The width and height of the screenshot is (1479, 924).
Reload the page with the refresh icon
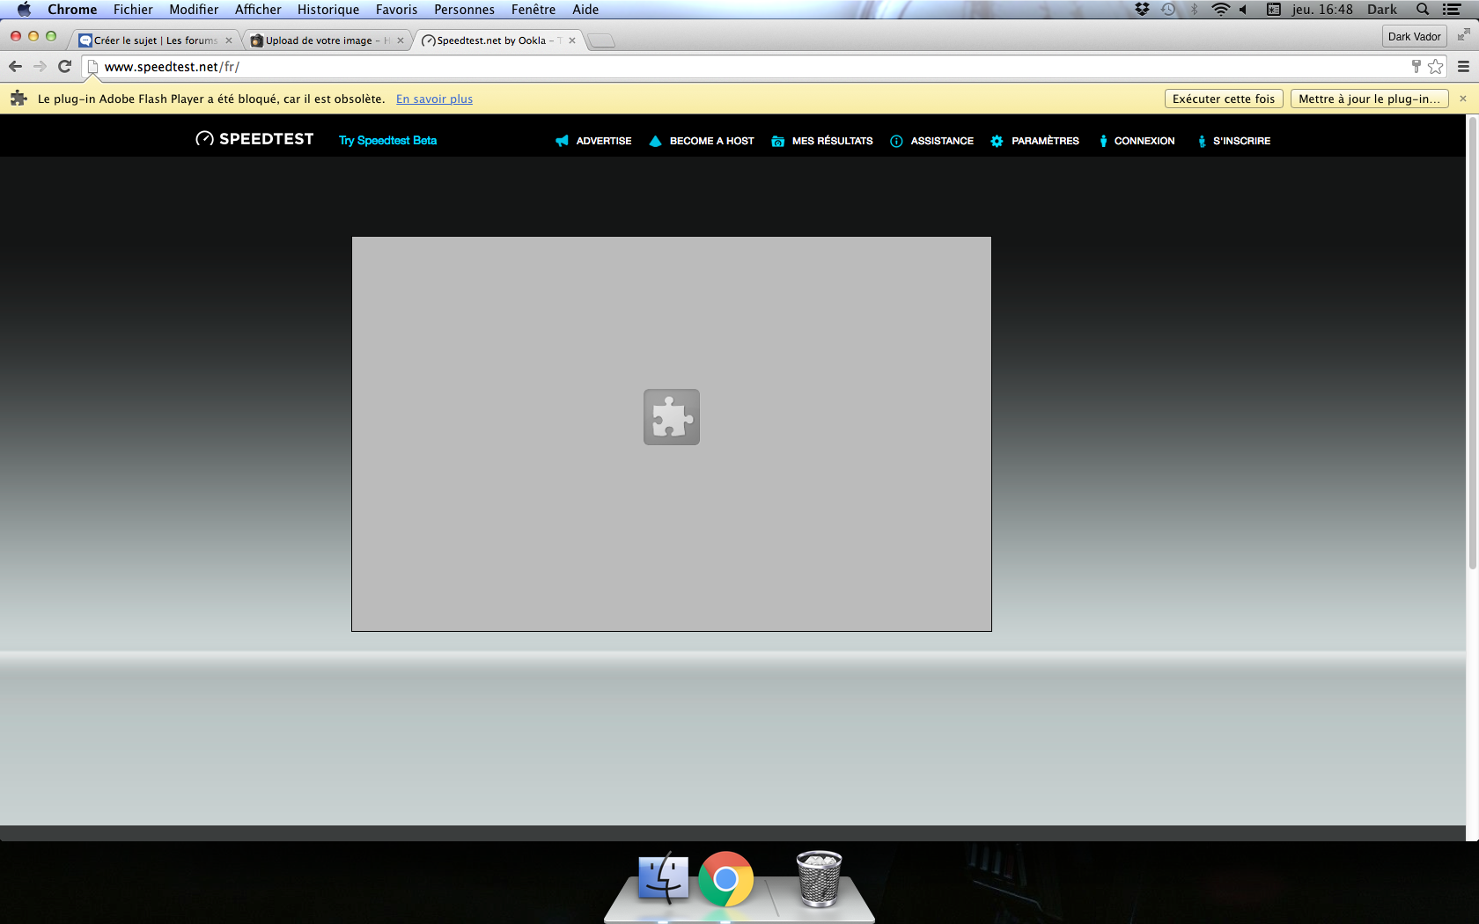pyautogui.click(x=64, y=67)
